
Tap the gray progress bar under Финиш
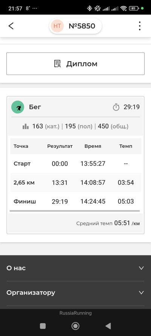coord(75,211)
